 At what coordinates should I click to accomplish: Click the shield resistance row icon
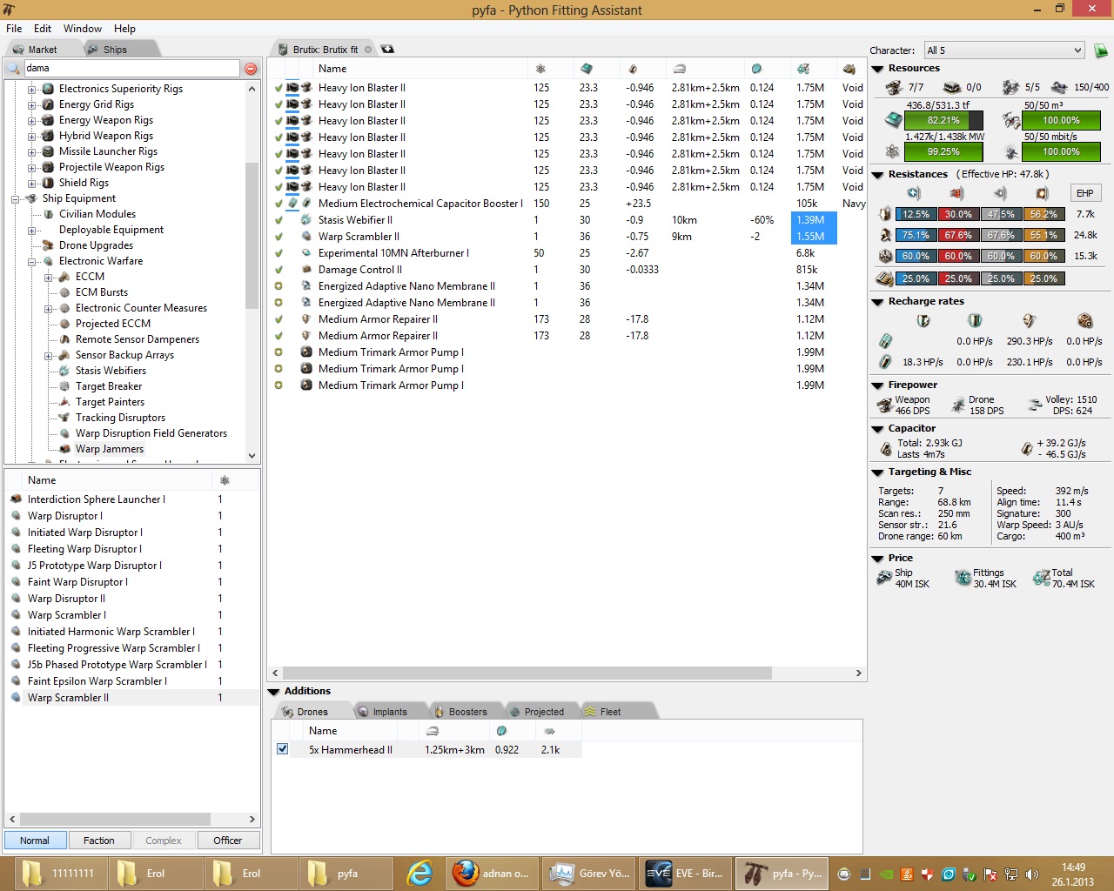point(885,214)
